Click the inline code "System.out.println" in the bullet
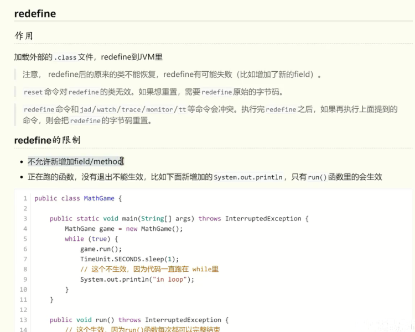415x332 pixels. click(x=248, y=177)
